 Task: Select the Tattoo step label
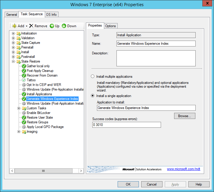[x=31, y=80]
